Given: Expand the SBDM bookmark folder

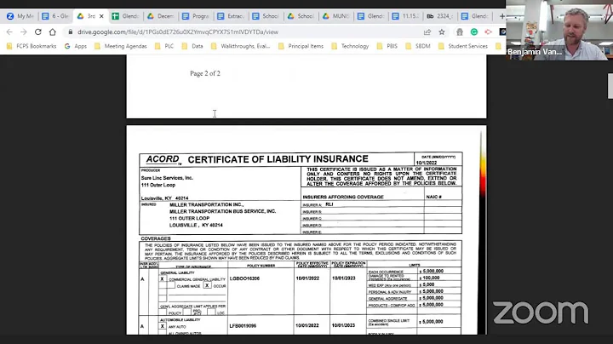Looking at the screenshot, I should tap(417, 46).
